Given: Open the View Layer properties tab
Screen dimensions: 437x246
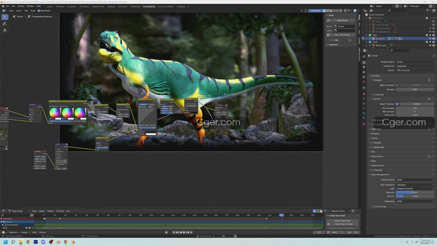Looking at the screenshot, I should tap(364, 72).
